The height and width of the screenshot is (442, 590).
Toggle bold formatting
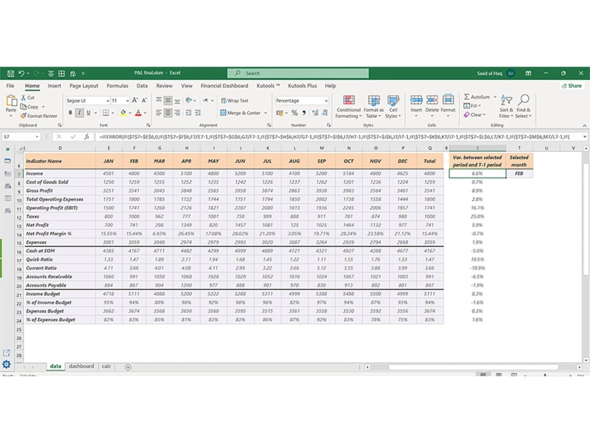tap(70, 112)
